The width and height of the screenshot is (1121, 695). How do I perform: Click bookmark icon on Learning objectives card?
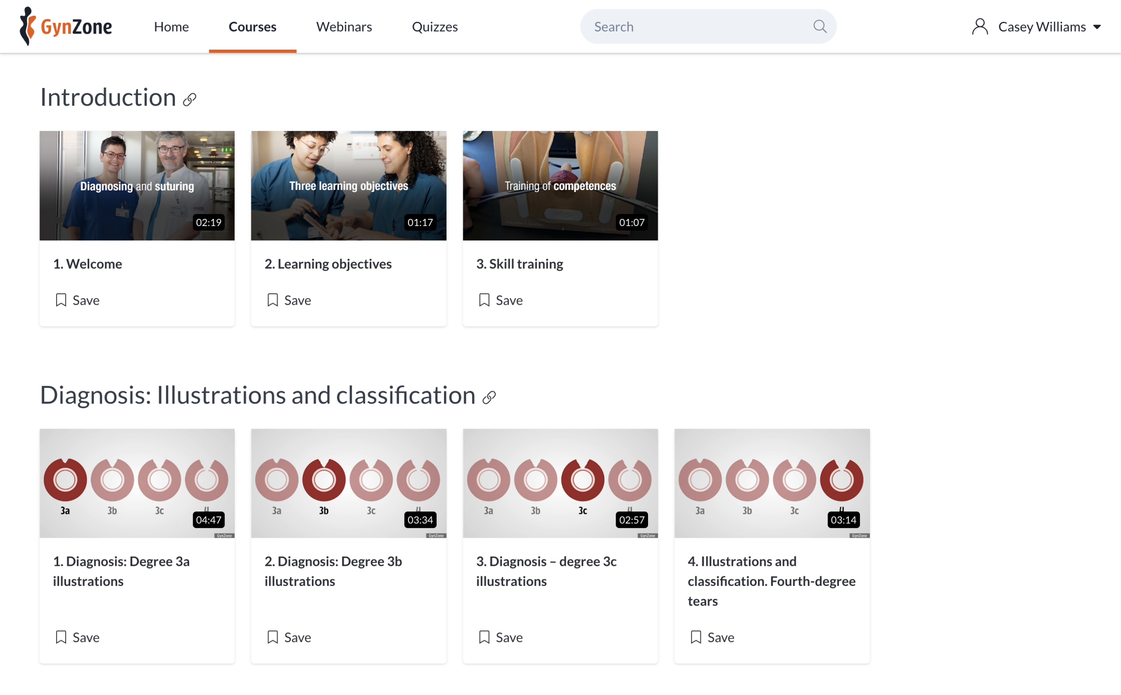(x=272, y=300)
